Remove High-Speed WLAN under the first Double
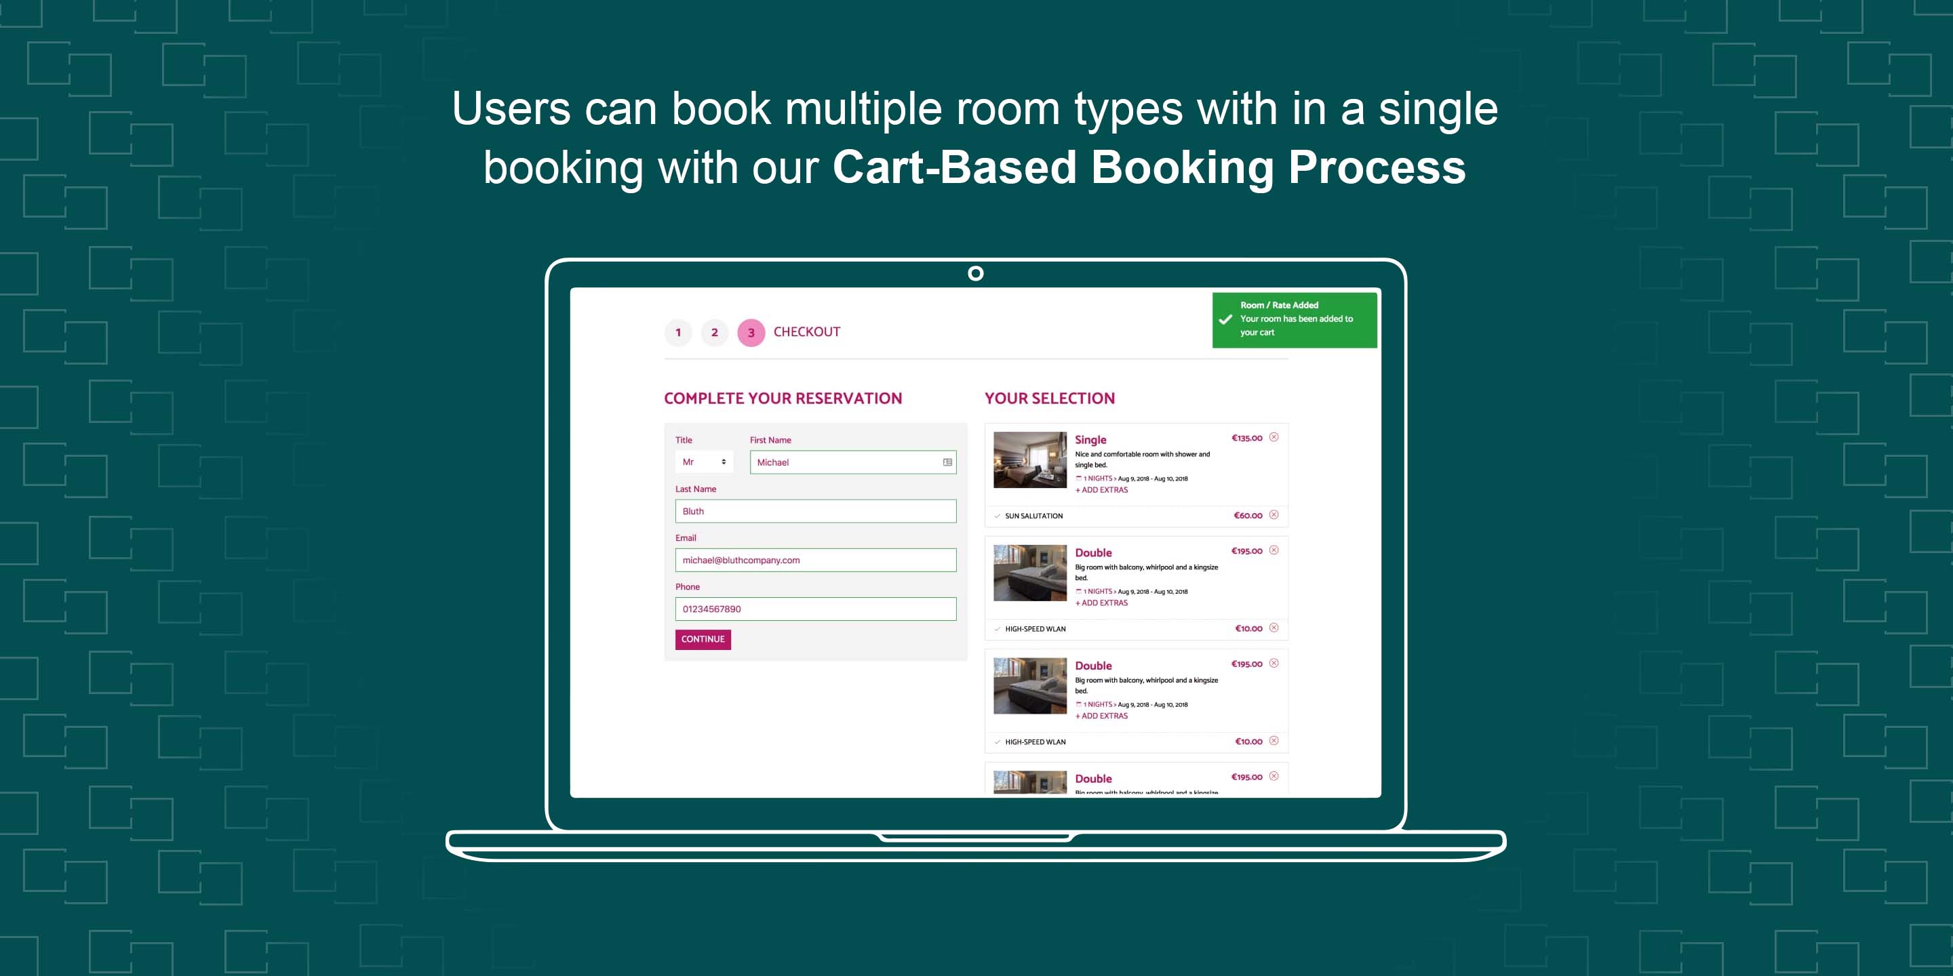The width and height of the screenshot is (1953, 976). (x=1274, y=628)
